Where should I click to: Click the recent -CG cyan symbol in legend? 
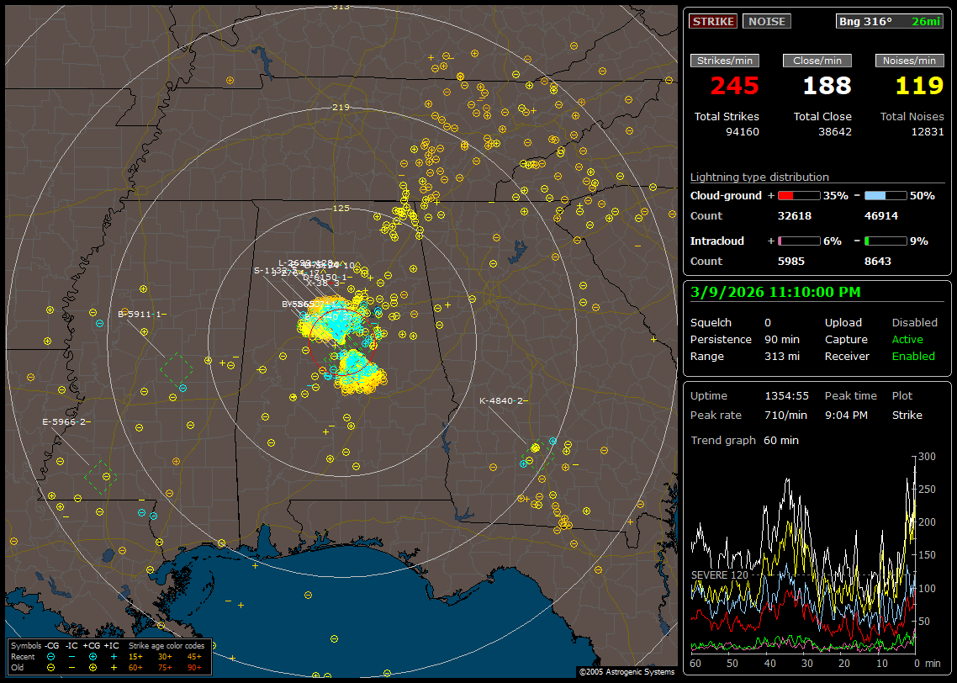click(x=51, y=656)
